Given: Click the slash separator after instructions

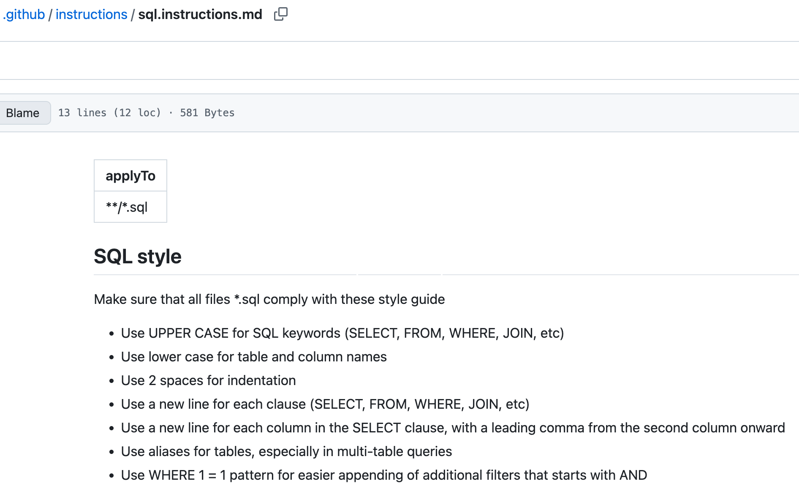Looking at the screenshot, I should 133,14.
